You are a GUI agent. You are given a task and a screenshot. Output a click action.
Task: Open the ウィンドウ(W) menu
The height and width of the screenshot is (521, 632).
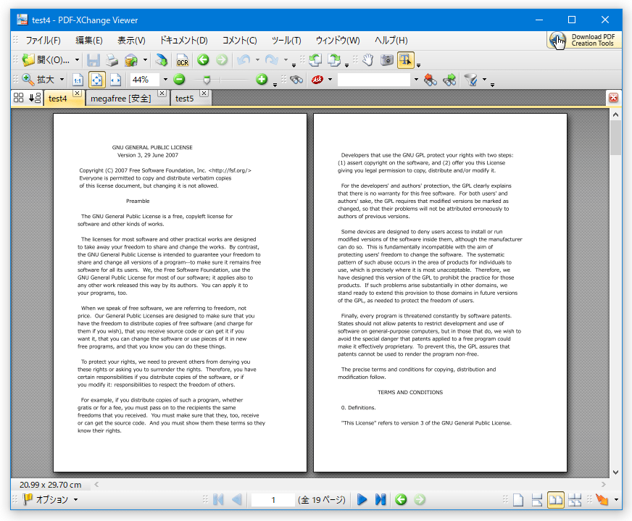click(338, 41)
